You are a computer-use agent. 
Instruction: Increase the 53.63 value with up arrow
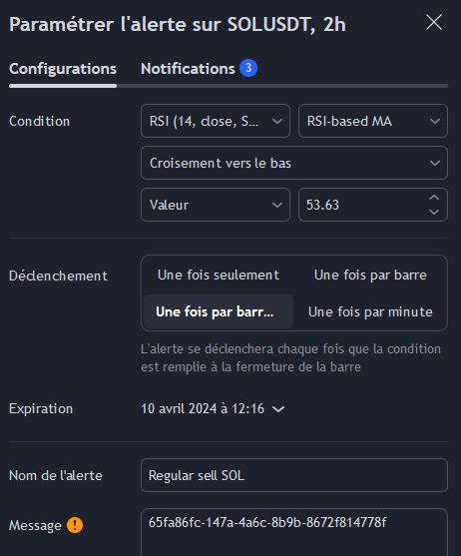point(434,198)
